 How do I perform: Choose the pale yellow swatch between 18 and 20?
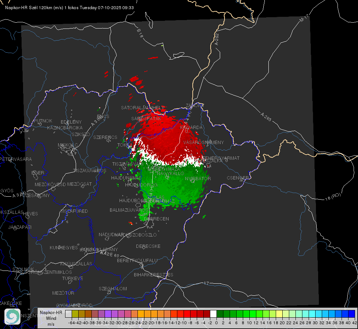(279, 314)
